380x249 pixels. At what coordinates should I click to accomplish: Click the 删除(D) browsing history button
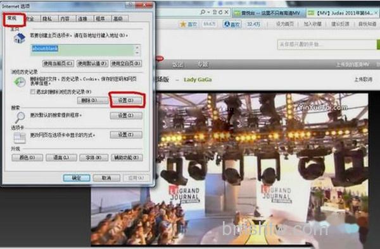(92, 100)
